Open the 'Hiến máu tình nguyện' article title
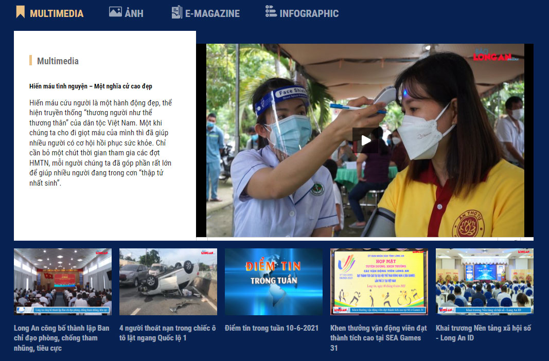 [x=91, y=86]
